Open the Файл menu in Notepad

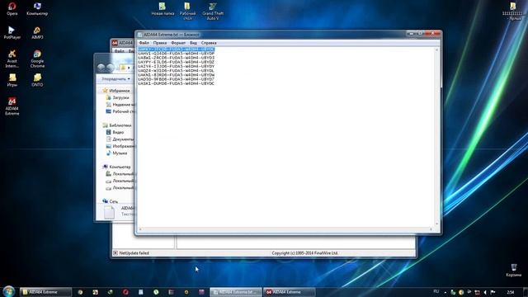point(144,43)
